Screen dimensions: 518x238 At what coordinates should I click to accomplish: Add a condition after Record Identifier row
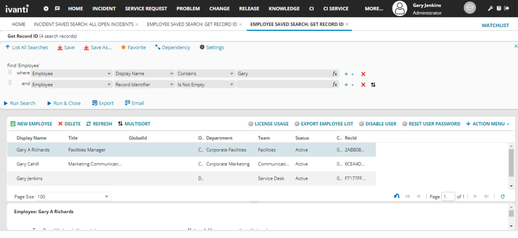point(346,84)
